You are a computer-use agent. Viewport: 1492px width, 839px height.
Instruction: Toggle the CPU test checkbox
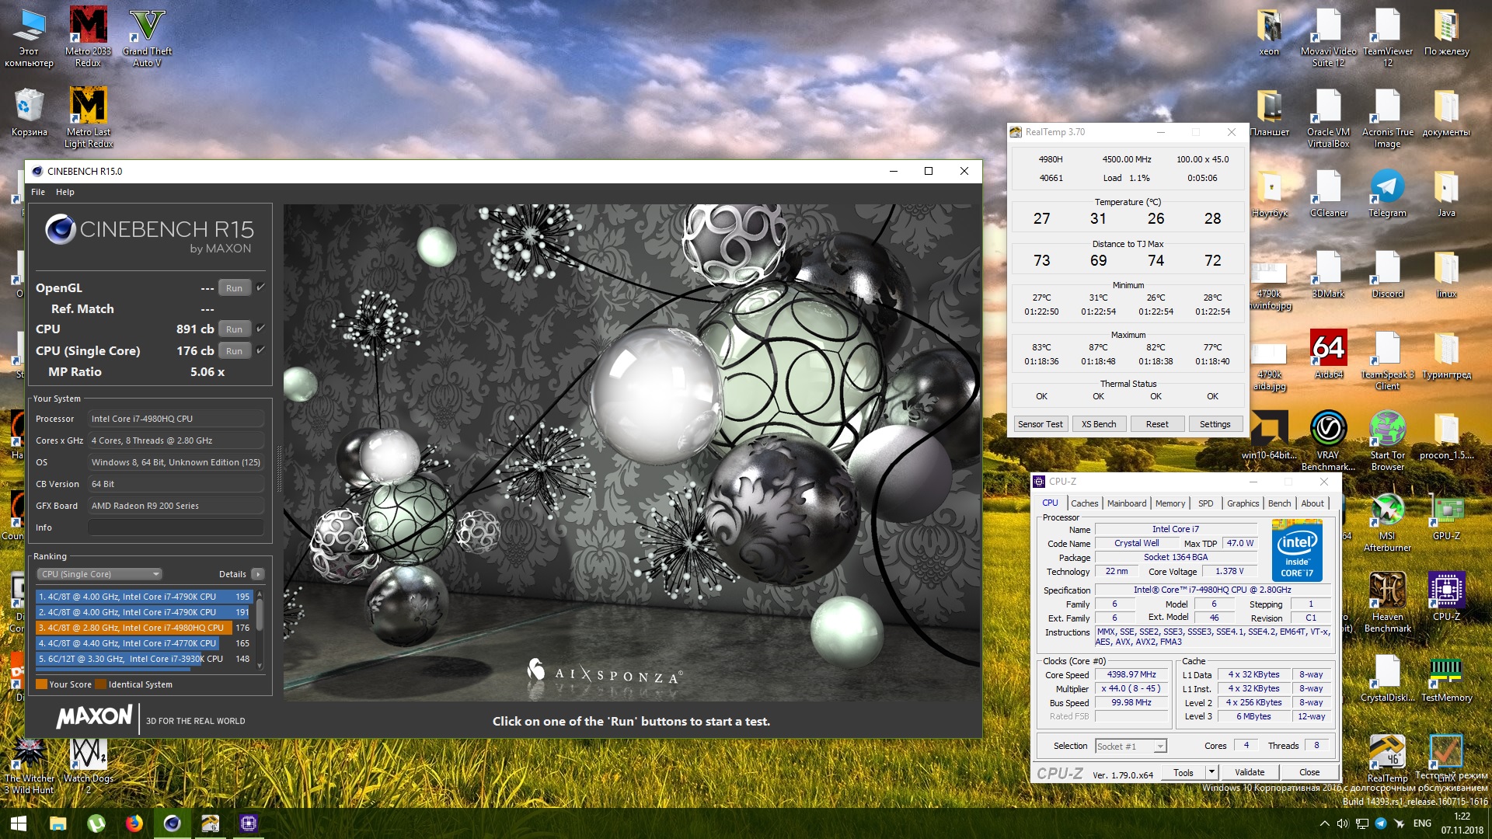click(x=261, y=329)
